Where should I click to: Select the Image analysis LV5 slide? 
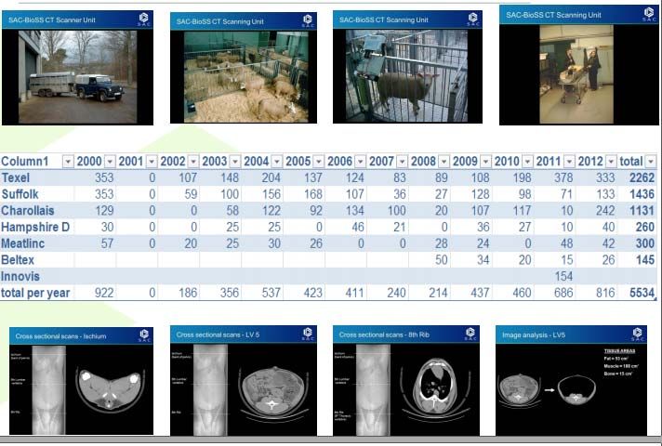click(571, 380)
